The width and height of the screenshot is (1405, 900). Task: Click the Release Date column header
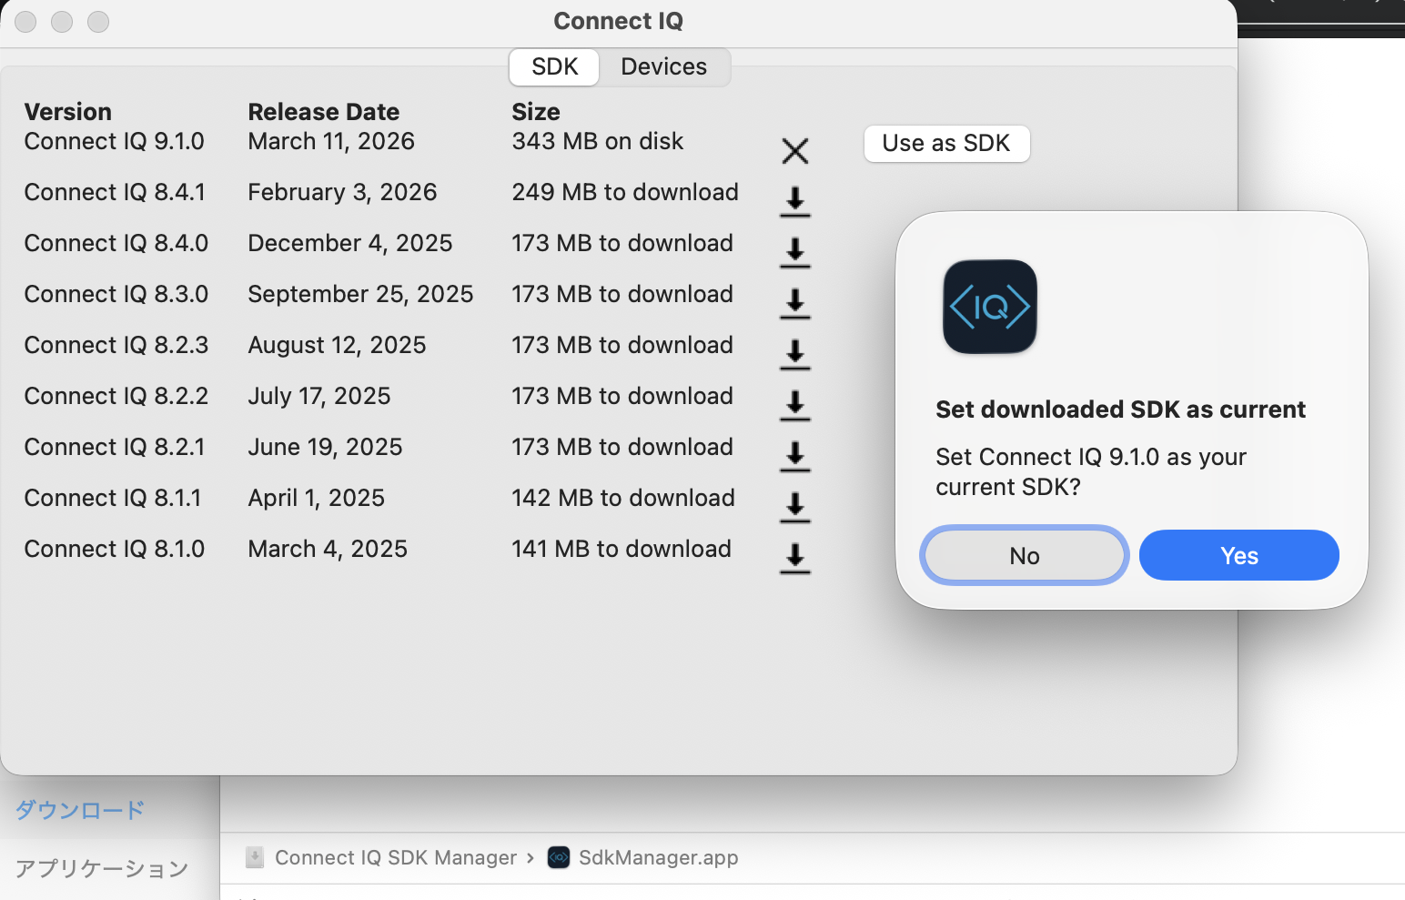tap(324, 112)
